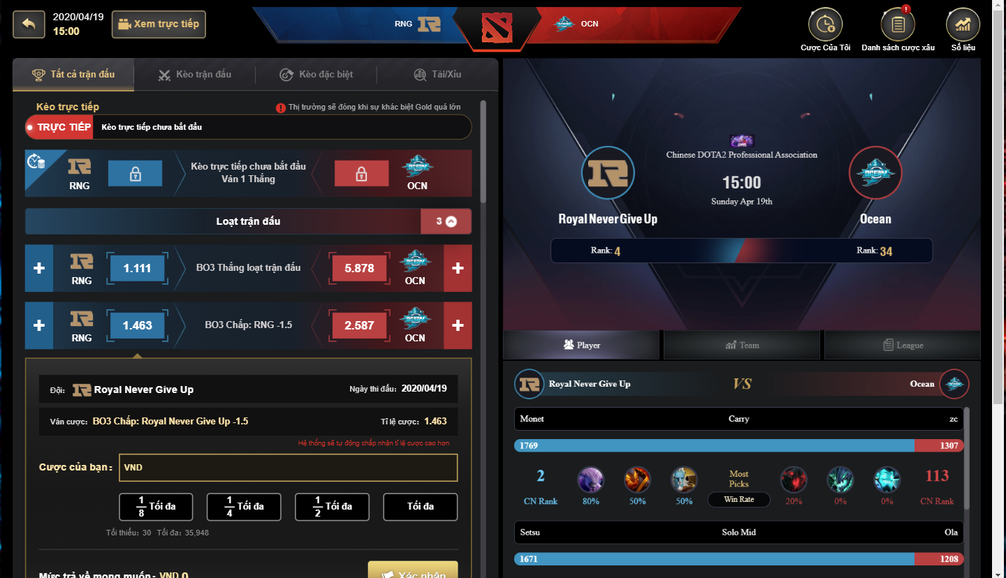Switch to the Team stats tab
Image resolution: width=1006 pixels, height=578 pixels.
coord(741,345)
